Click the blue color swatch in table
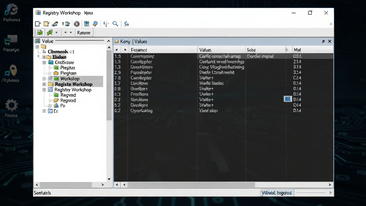 (288, 99)
